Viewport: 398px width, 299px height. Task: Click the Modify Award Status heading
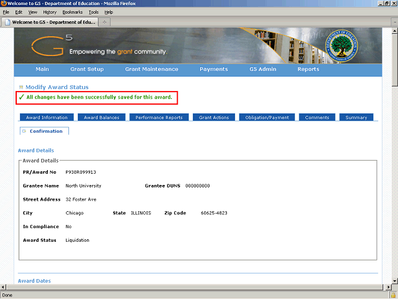[x=57, y=87]
